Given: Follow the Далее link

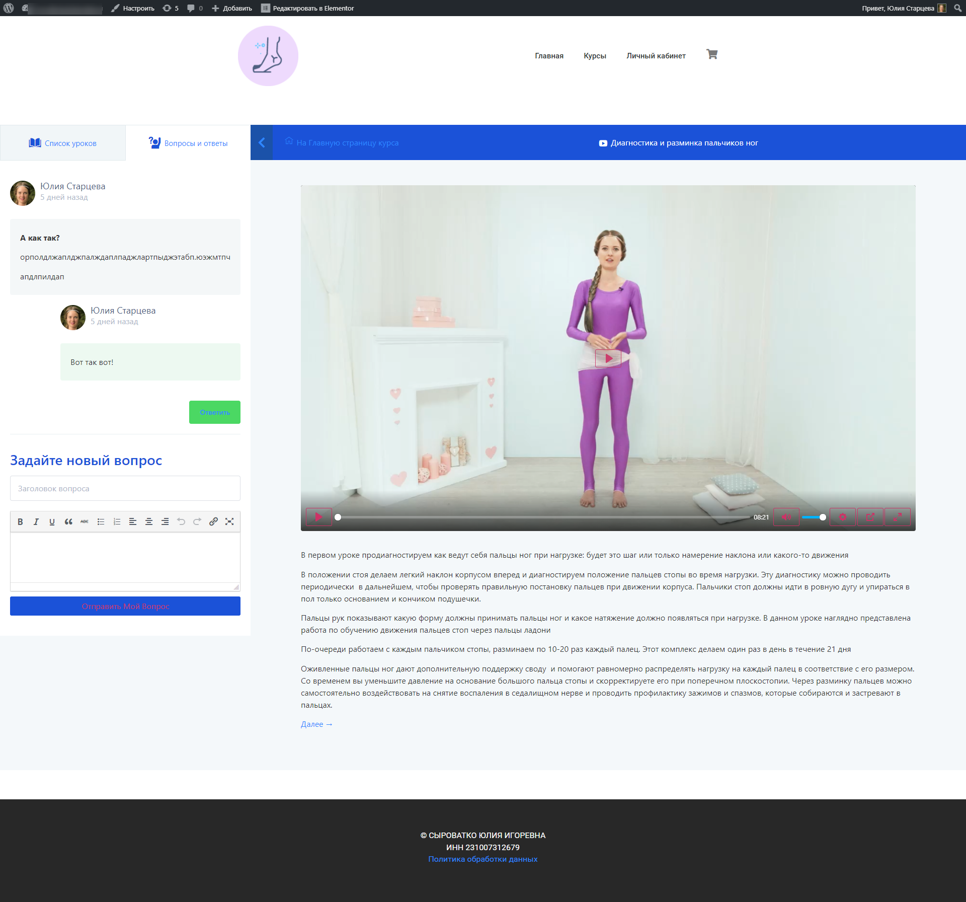Looking at the screenshot, I should [316, 724].
